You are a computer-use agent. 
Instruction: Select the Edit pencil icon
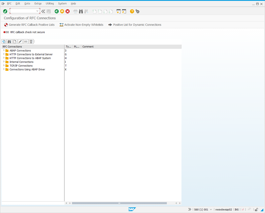(x=20, y=41)
